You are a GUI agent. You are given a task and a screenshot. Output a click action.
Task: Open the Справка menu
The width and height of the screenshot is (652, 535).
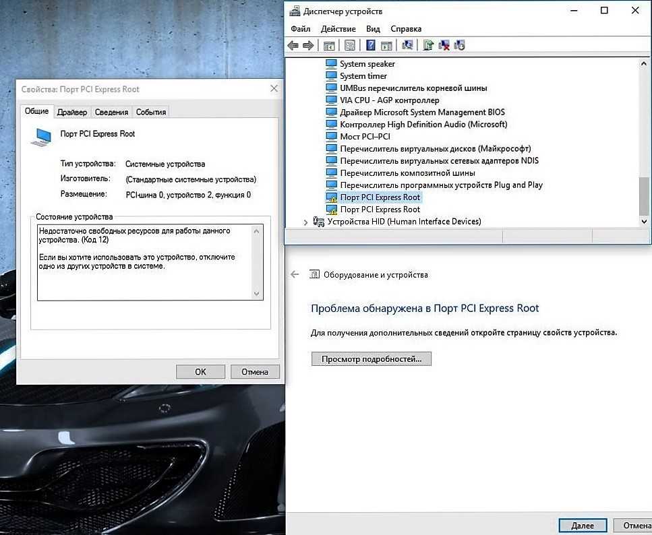pos(406,29)
